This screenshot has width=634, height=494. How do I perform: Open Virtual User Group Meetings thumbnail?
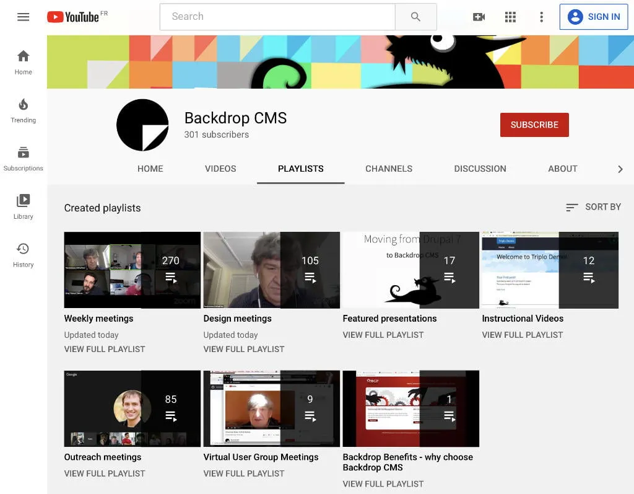(x=272, y=408)
